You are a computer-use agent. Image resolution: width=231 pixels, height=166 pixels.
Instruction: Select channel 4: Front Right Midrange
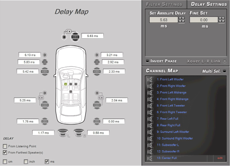tap(173, 99)
